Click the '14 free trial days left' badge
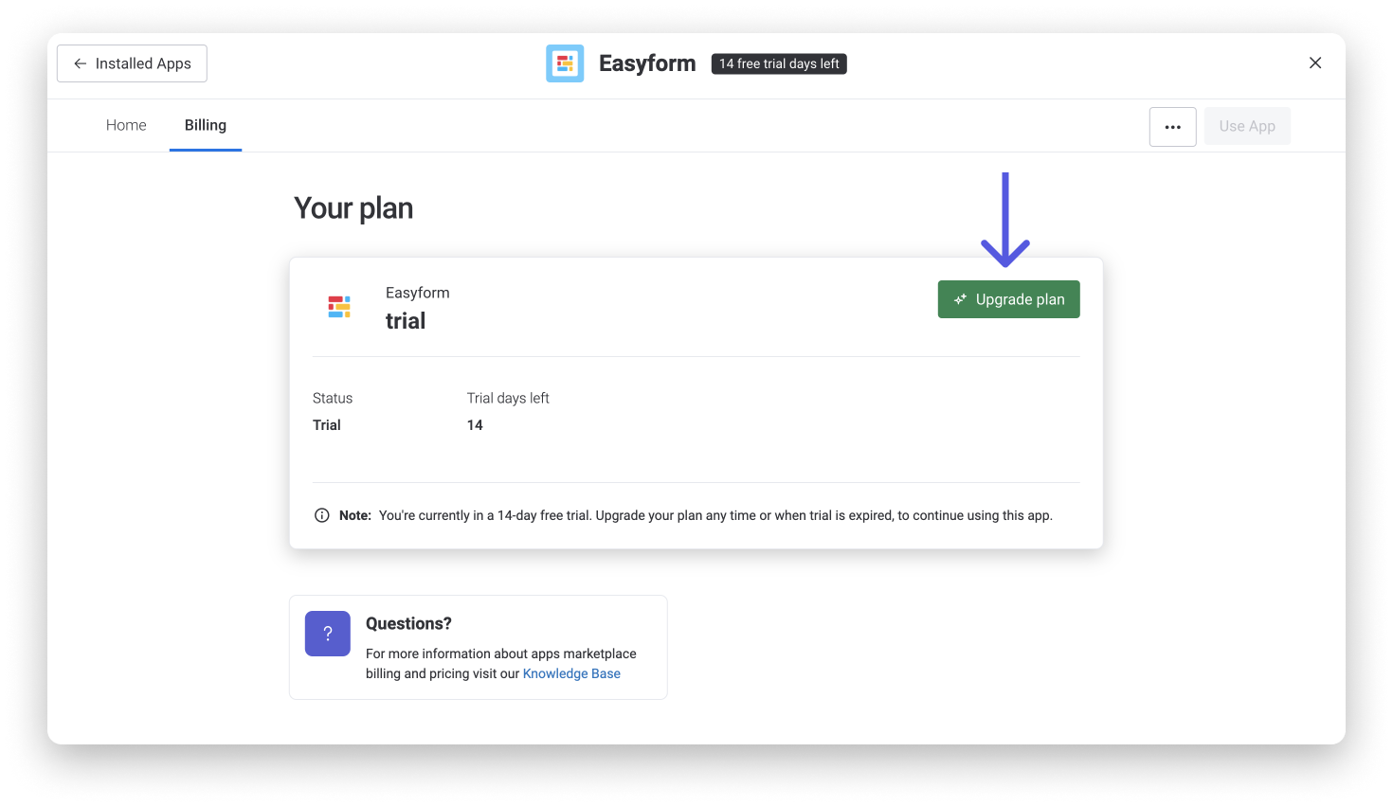Image resolution: width=1393 pixels, height=806 pixels. (x=779, y=63)
